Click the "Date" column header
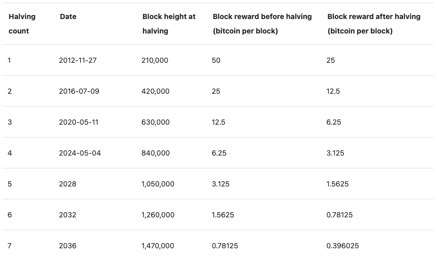 tap(68, 16)
